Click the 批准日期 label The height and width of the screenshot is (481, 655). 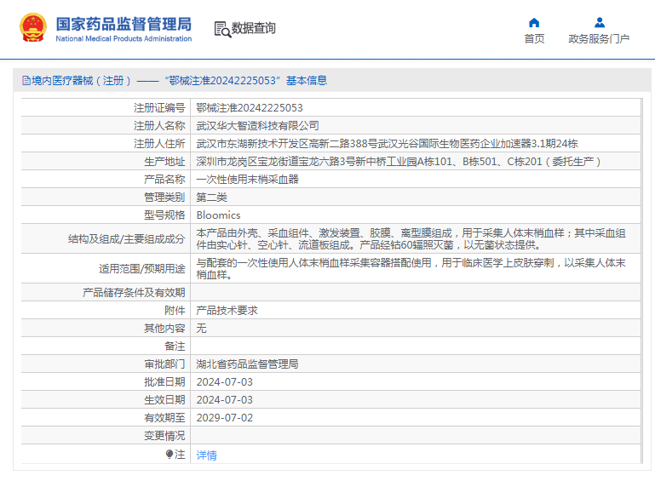click(x=164, y=382)
